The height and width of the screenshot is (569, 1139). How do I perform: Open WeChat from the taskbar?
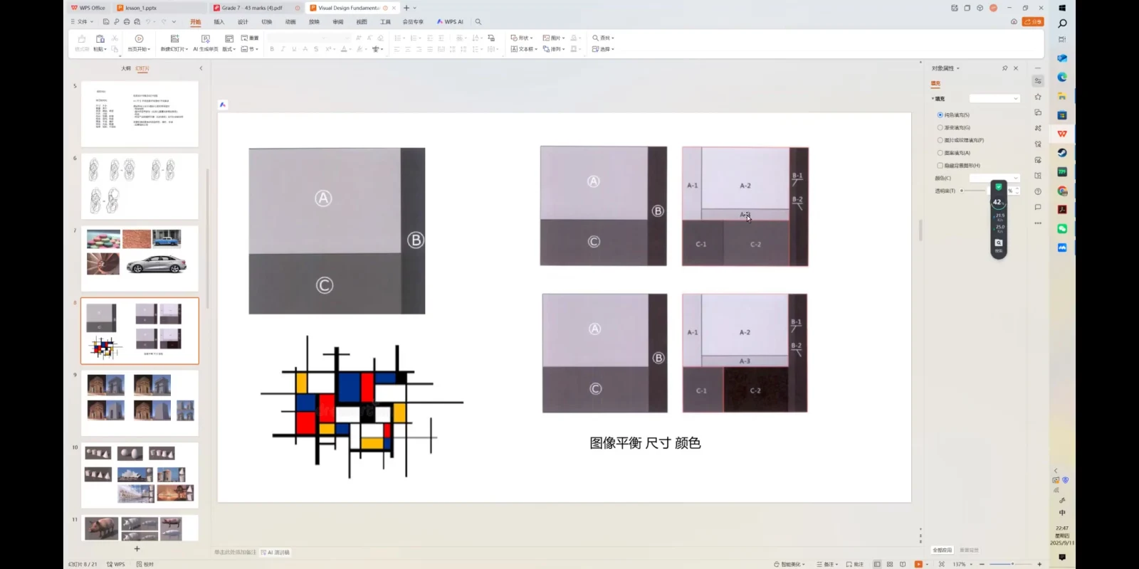(x=1062, y=228)
